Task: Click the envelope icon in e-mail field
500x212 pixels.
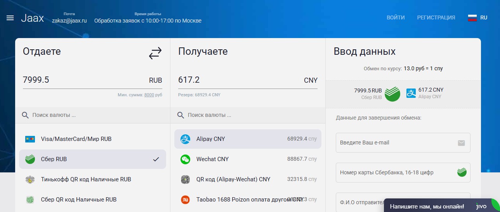Action: [461, 143]
